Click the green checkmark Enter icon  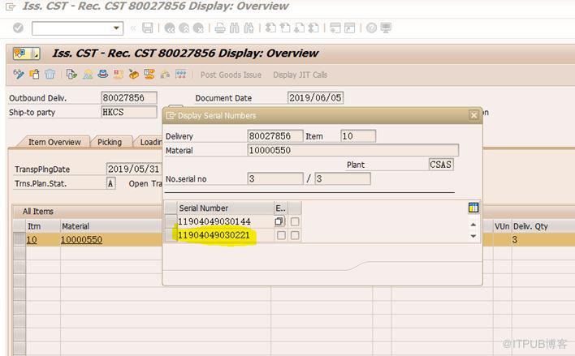coord(18,28)
